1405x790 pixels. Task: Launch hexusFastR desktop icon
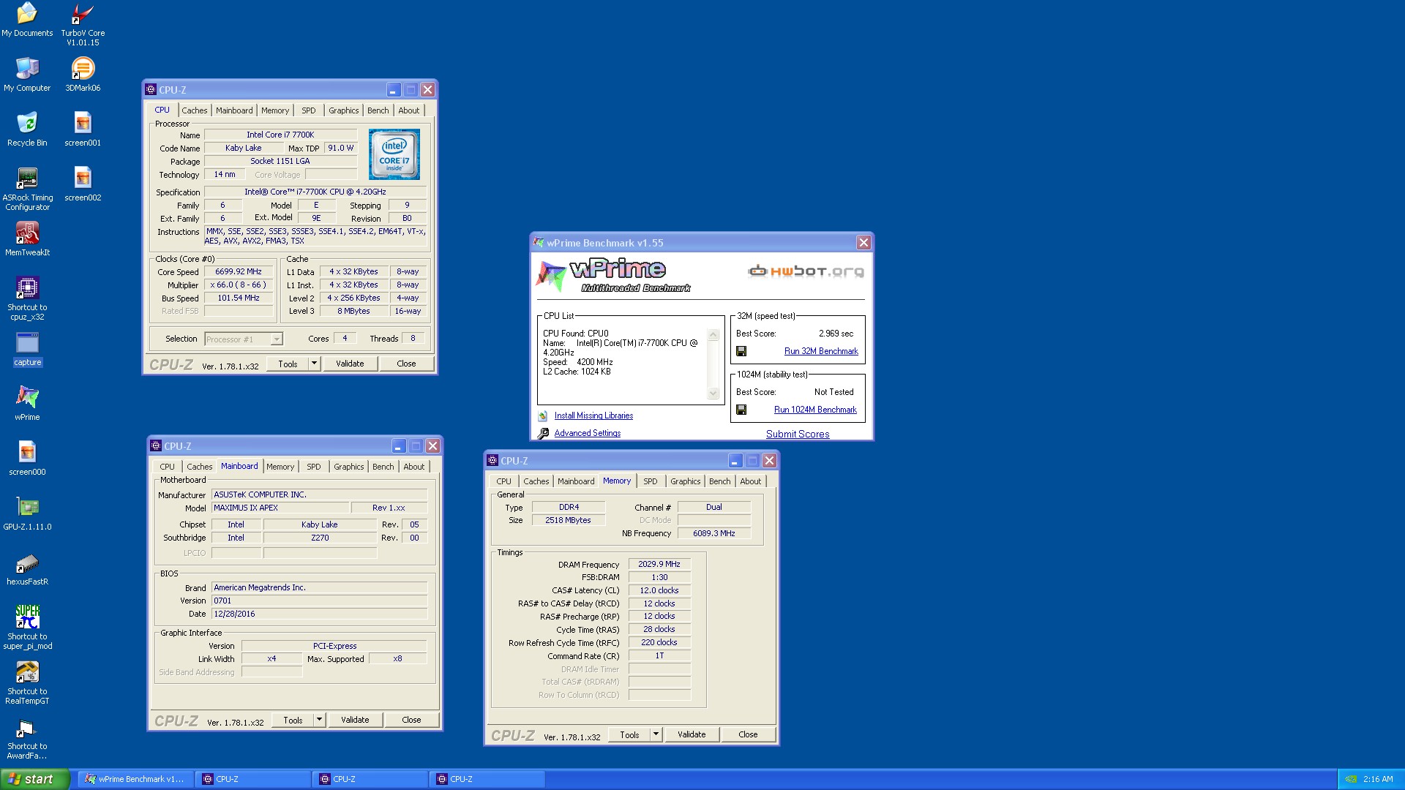[27, 568]
